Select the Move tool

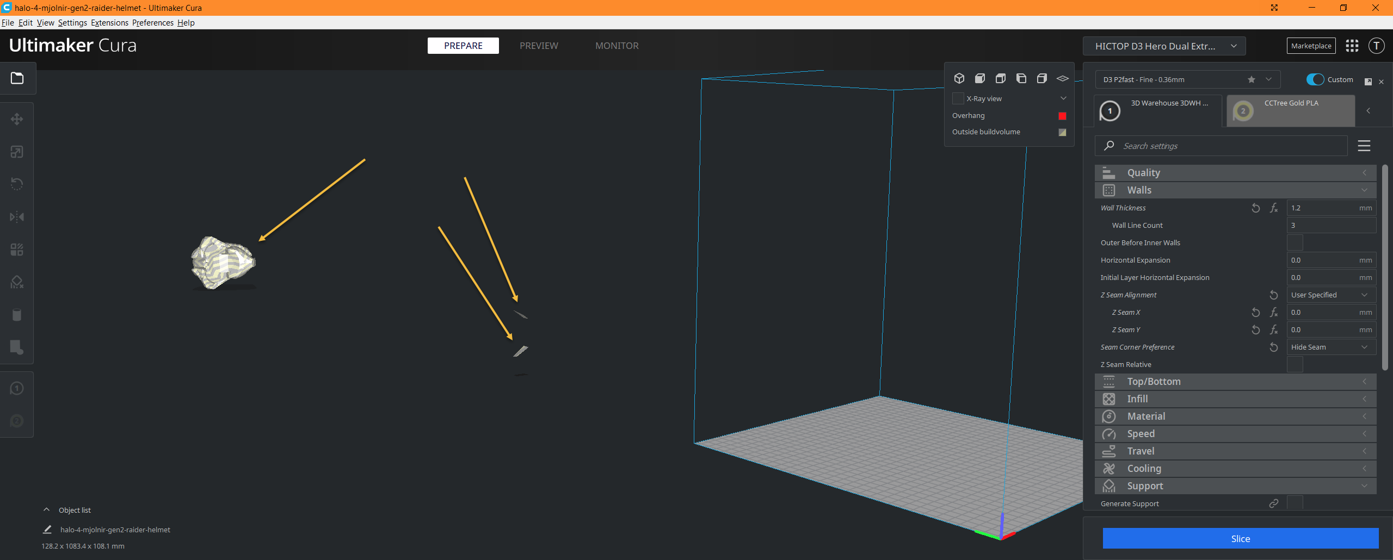pyautogui.click(x=17, y=119)
